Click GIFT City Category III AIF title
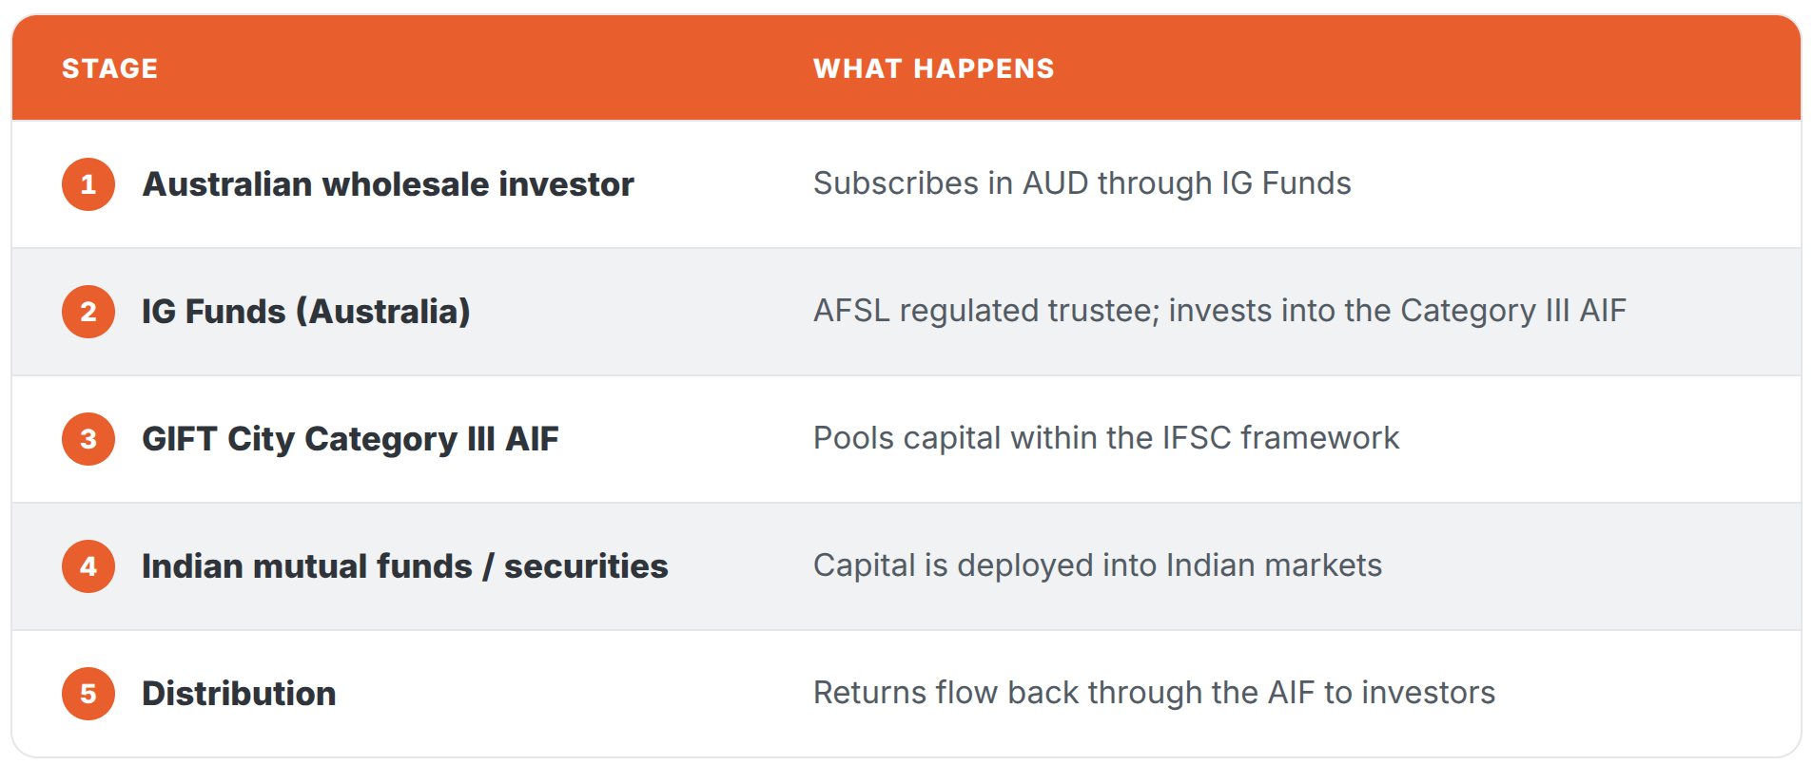Image resolution: width=1813 pixels, height=765 pixels. pos(350,439)
